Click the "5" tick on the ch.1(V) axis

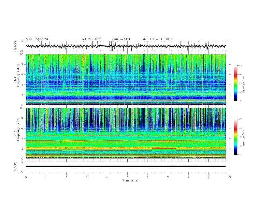click(22, 41)
